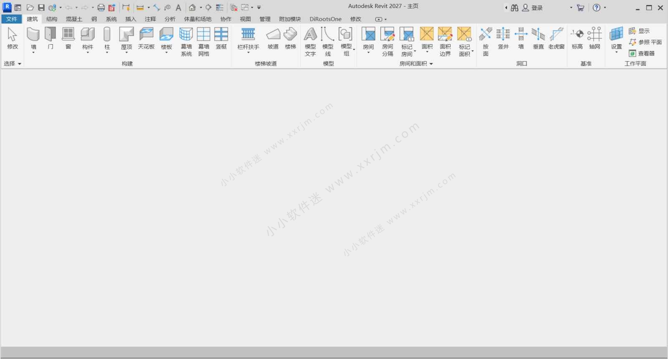Click the 登录 (Sign in) button
The image size is (668, 359).
pos(532,8)
